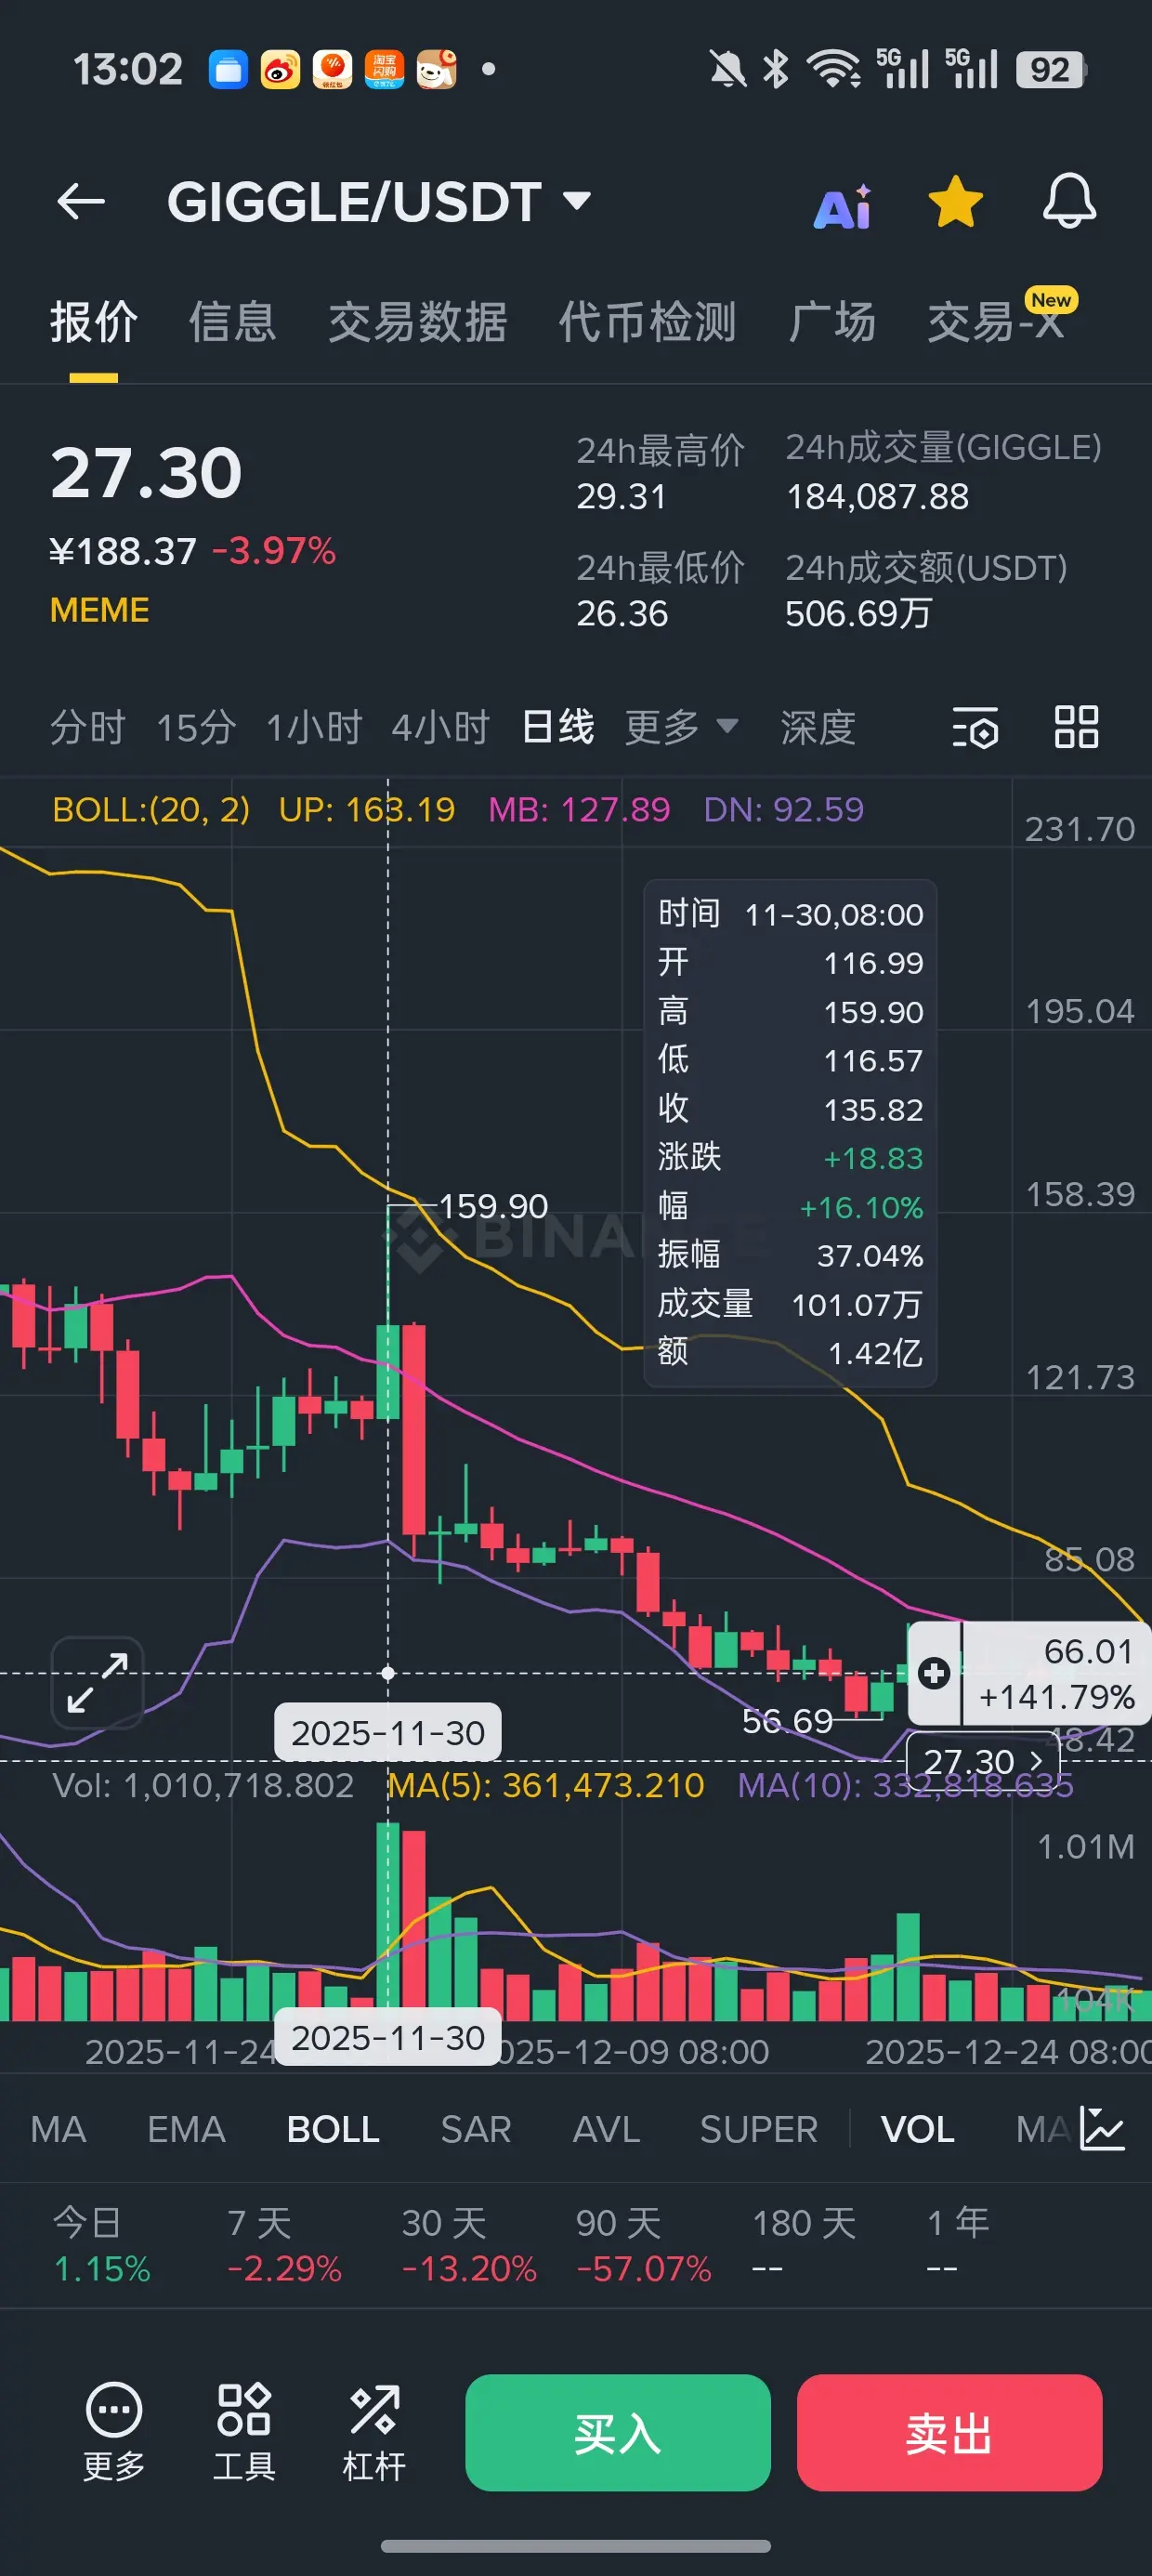Tap the 56.69 low price marker

coord(787,1720)
